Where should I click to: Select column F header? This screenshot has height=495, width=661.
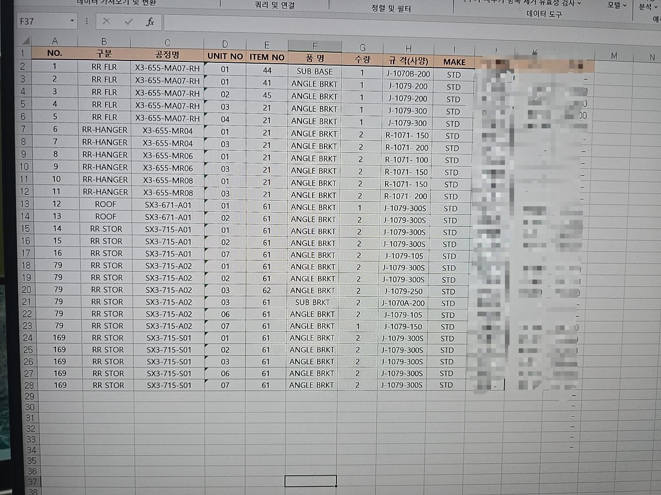pos(315,45)
